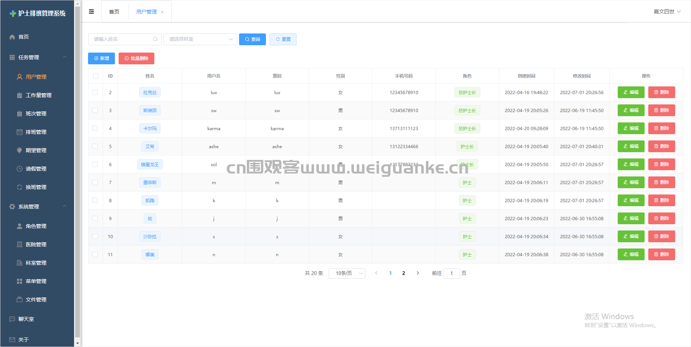Click the 前往 page number input
The height and width of the screenshot is (347, 691).
pyautogui.click(x=452, y=273)
